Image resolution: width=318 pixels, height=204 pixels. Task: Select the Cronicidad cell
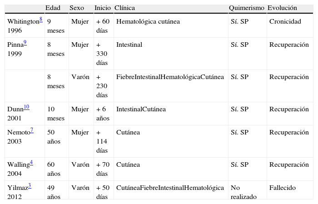[285, 22]
